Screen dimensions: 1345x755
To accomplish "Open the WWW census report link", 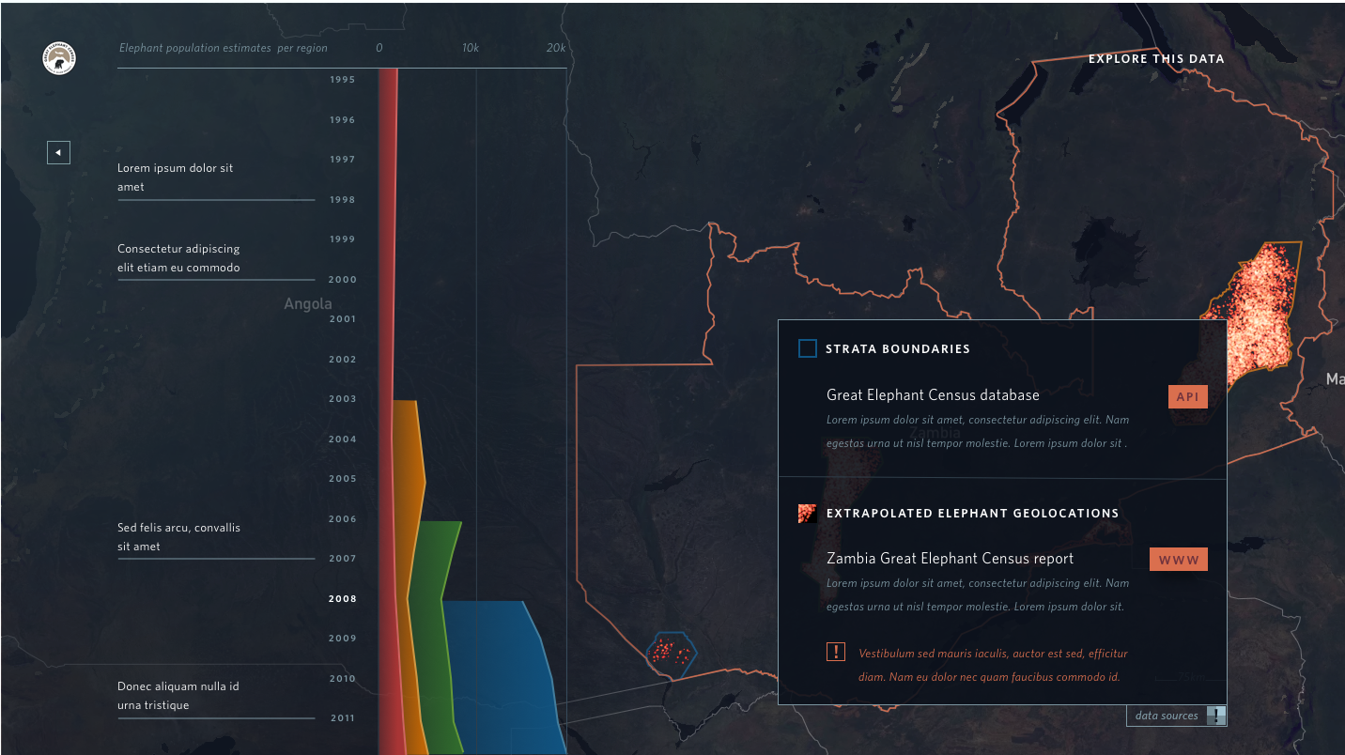I will 1178,560.
